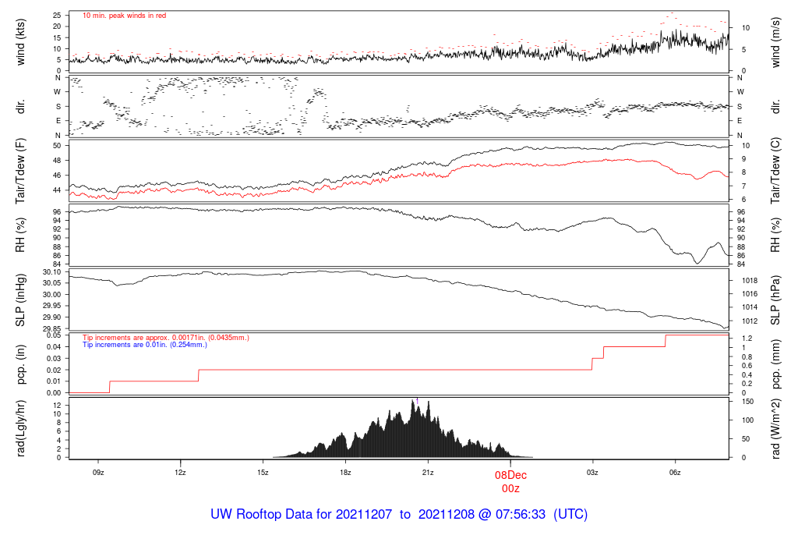Click the '30.10' SLP axis value
This screenshot has width=798, height=546.
52,272
